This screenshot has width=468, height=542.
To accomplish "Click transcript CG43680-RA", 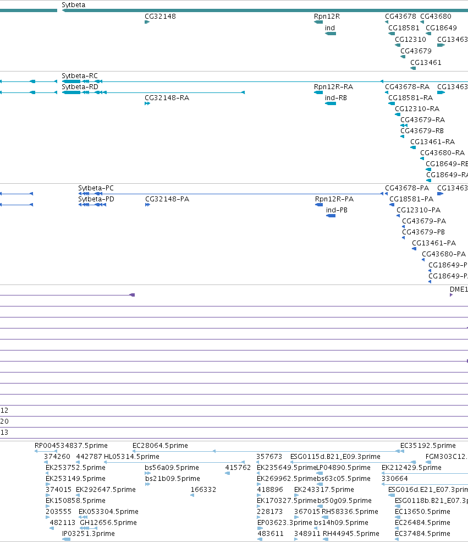I will (443, 153).
